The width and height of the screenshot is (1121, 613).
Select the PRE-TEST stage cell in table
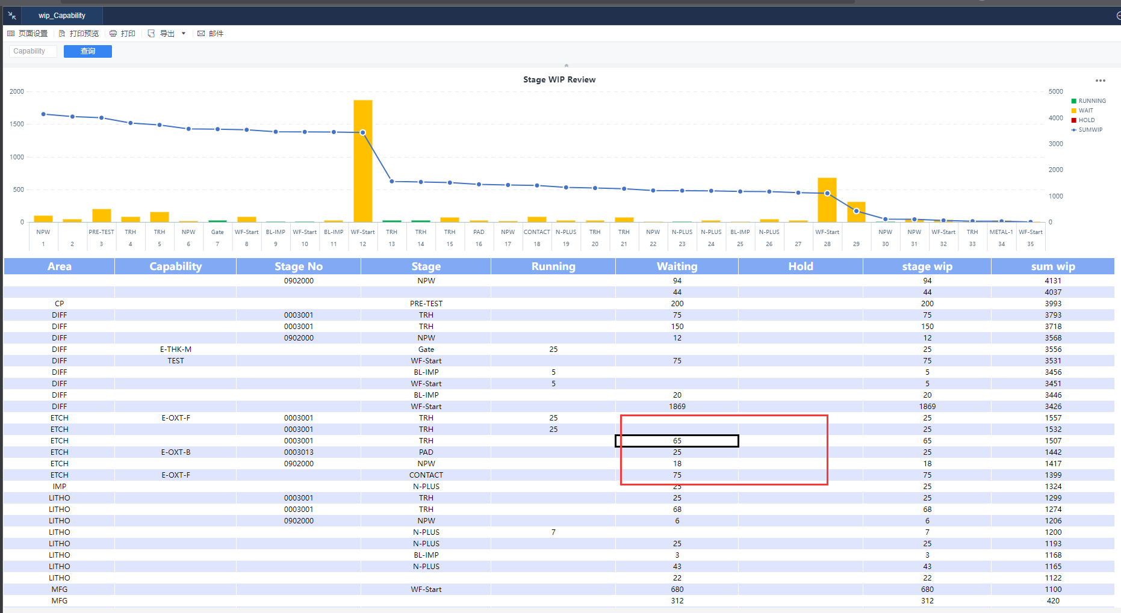(x=426, y=304)
